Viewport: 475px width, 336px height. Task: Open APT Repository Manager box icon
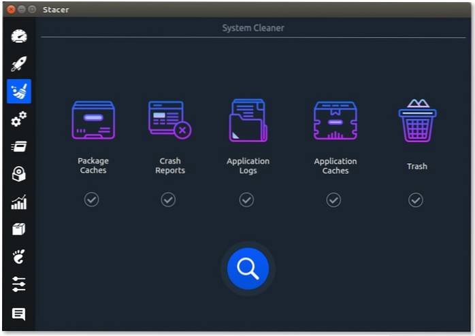point(19,229)
